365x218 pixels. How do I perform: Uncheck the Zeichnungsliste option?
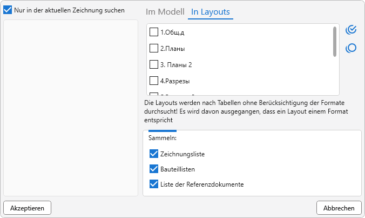(x=154, y=154)
